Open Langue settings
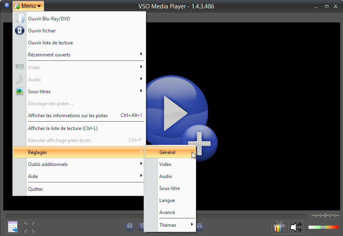 170,200
